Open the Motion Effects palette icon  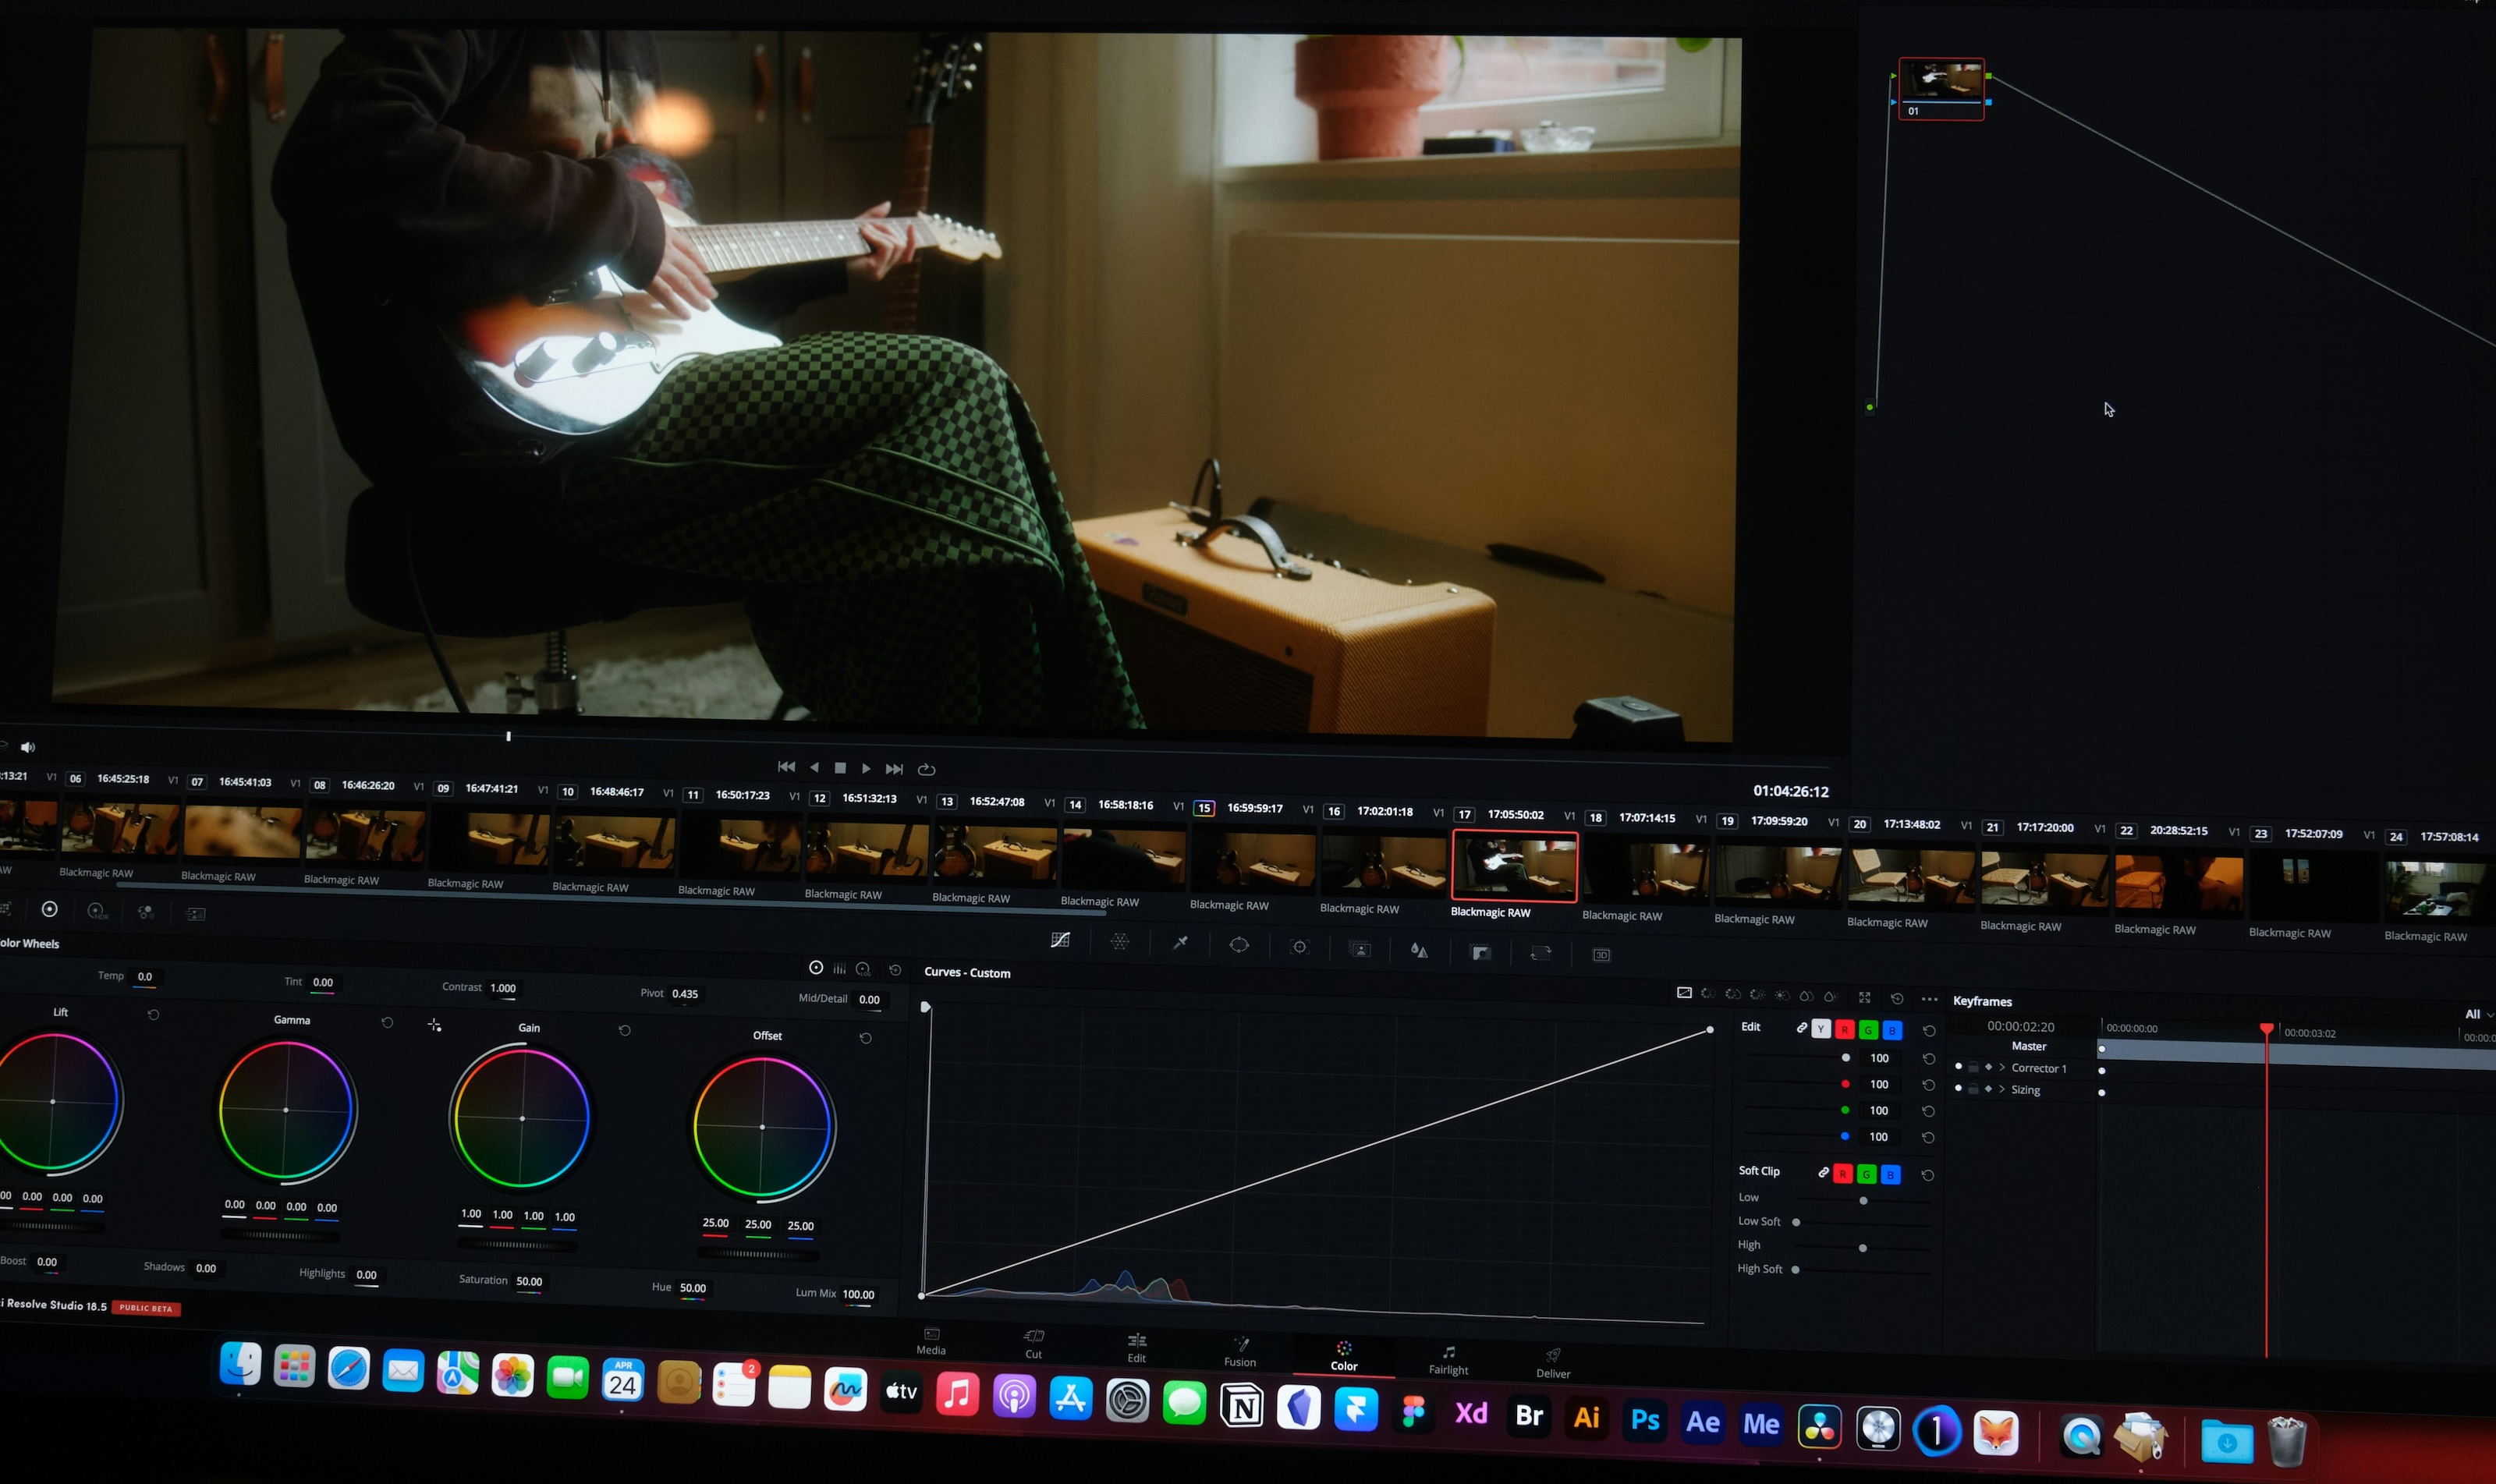(x=196, y=914)
